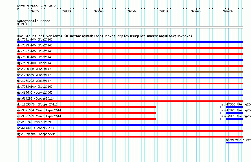Click the nsv614296 (Cooper2011) label
This screenshot has width=251, height=162.
(36, 98)
